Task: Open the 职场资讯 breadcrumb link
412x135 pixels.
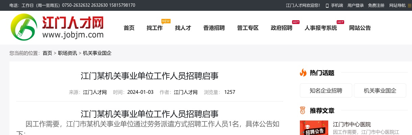Action: [x=67, y=53]
